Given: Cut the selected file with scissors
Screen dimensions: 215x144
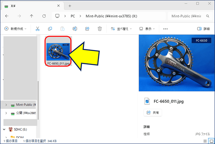Looking at the screenshot, I should (x=37, y=29).
